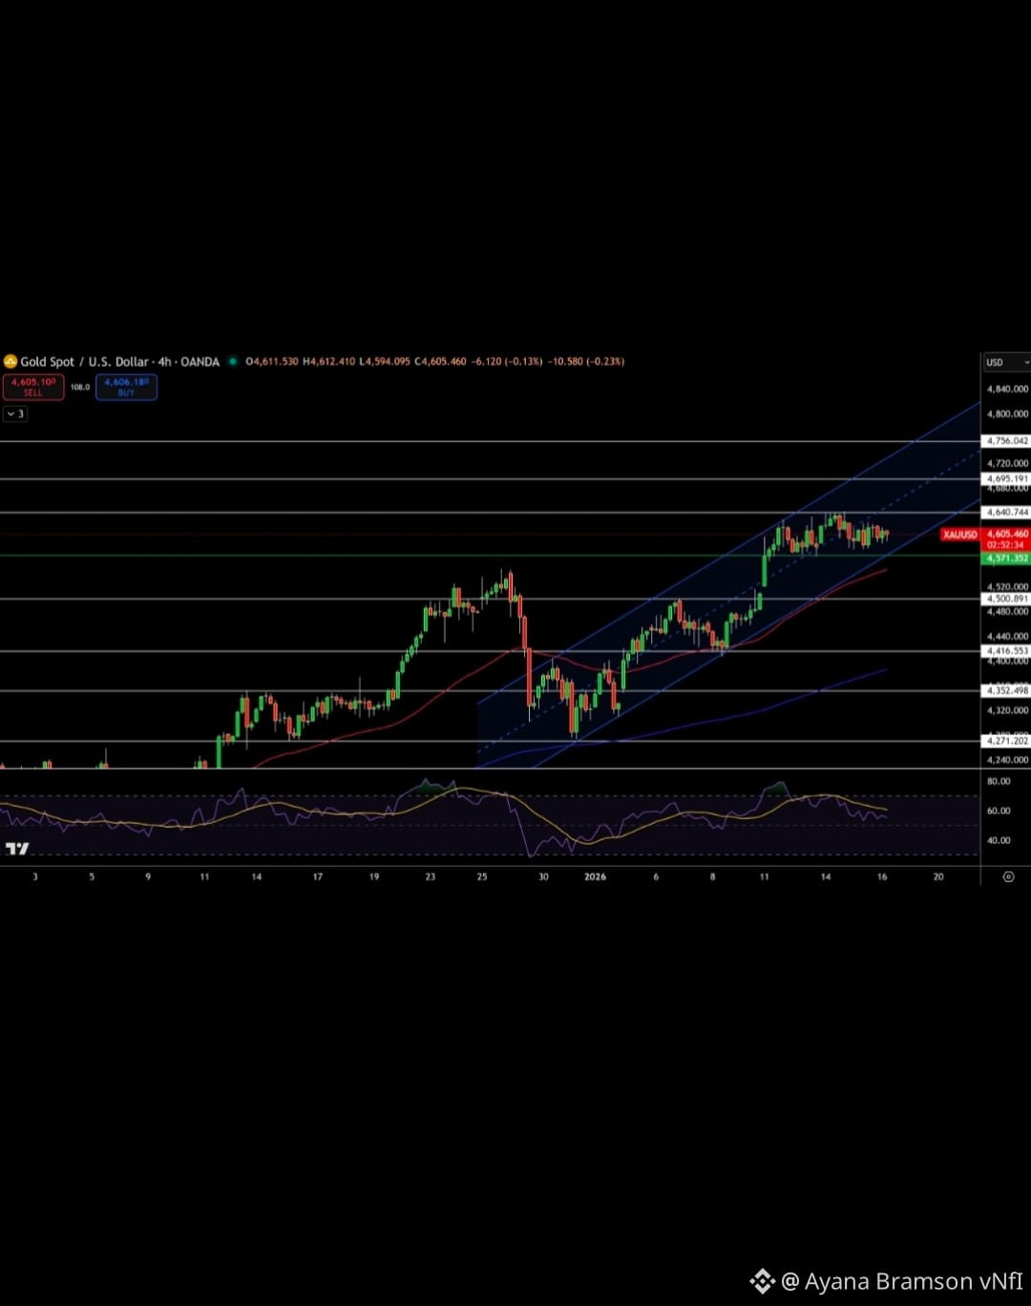The image size is (1031, 1306).
Task: Click the green market status dot
Action: pos(232,362)
